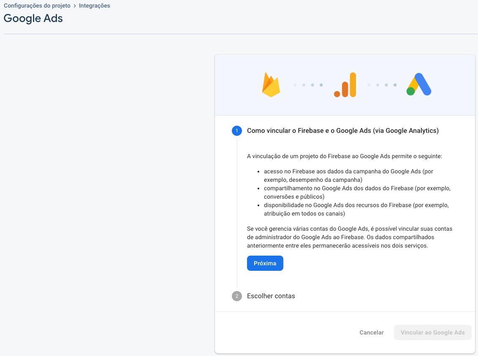Select the step 1 number circle
478x356 pixels.
[x=237, y=131]
